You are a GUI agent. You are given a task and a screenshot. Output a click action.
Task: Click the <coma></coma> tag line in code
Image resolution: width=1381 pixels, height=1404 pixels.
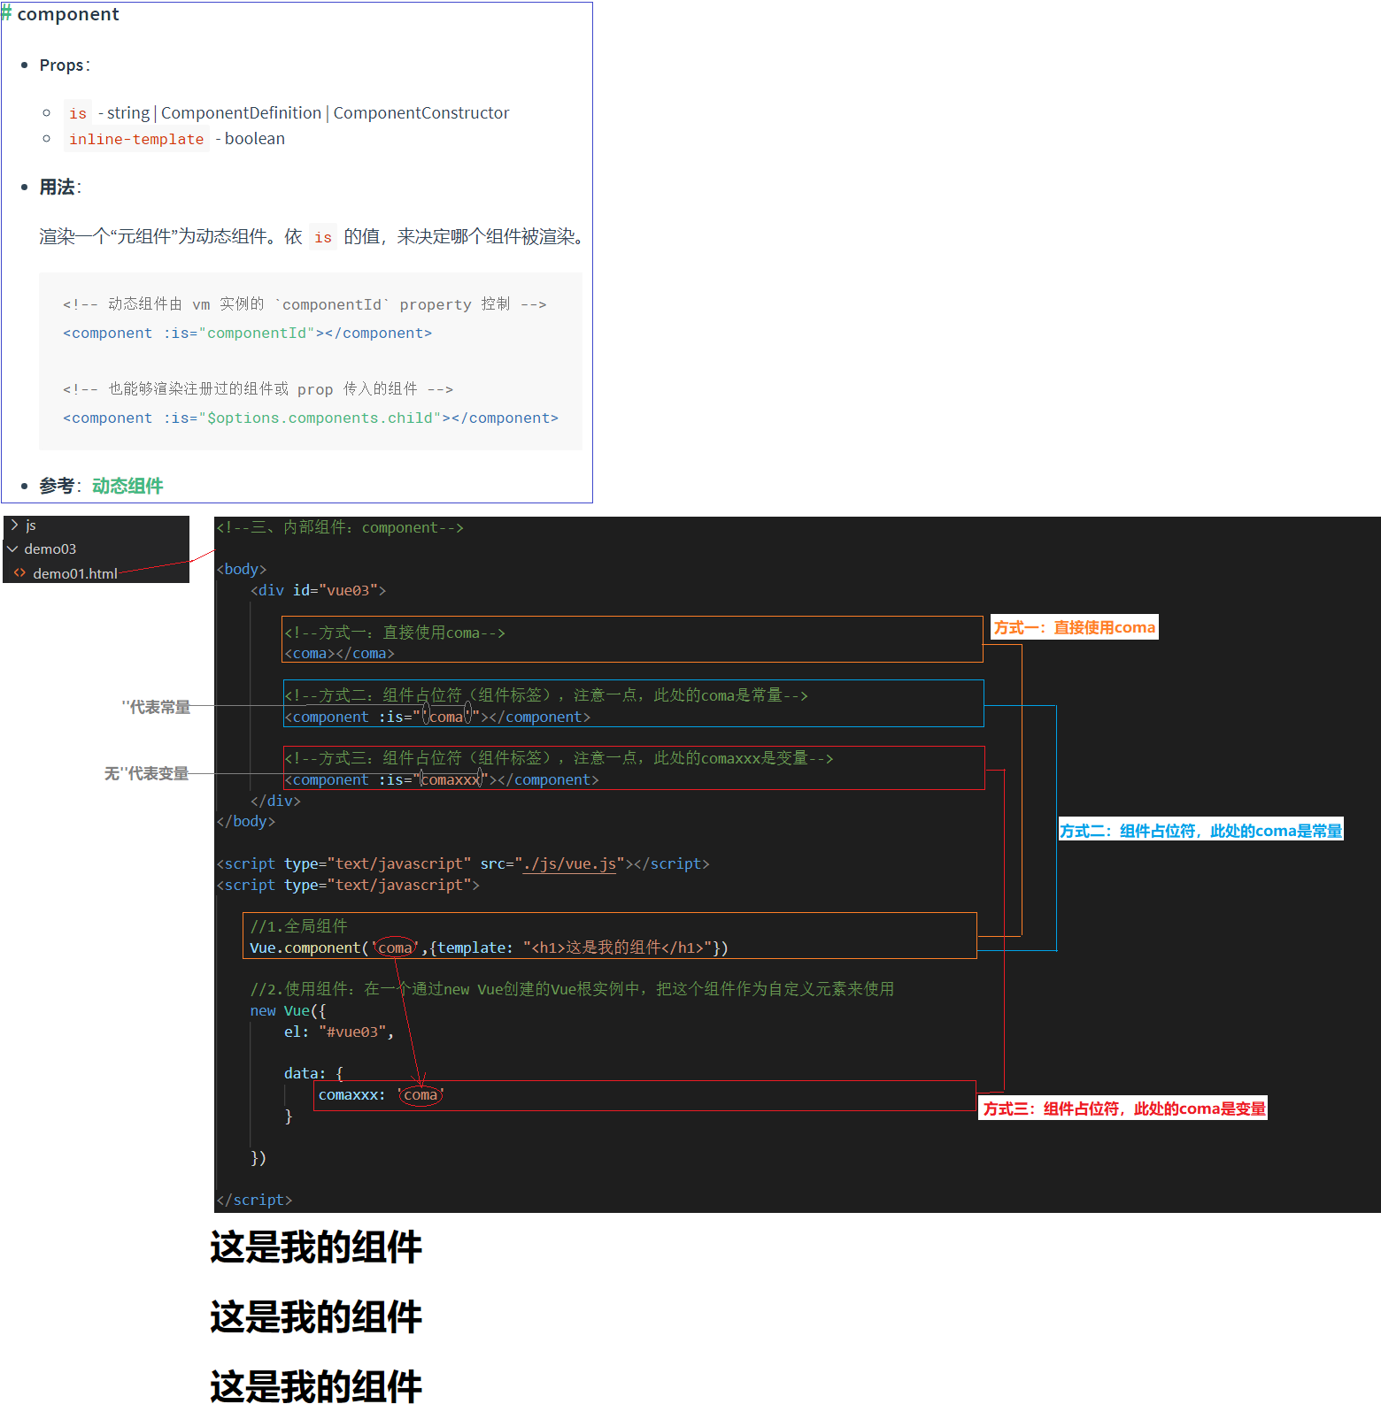coord(339,654)
